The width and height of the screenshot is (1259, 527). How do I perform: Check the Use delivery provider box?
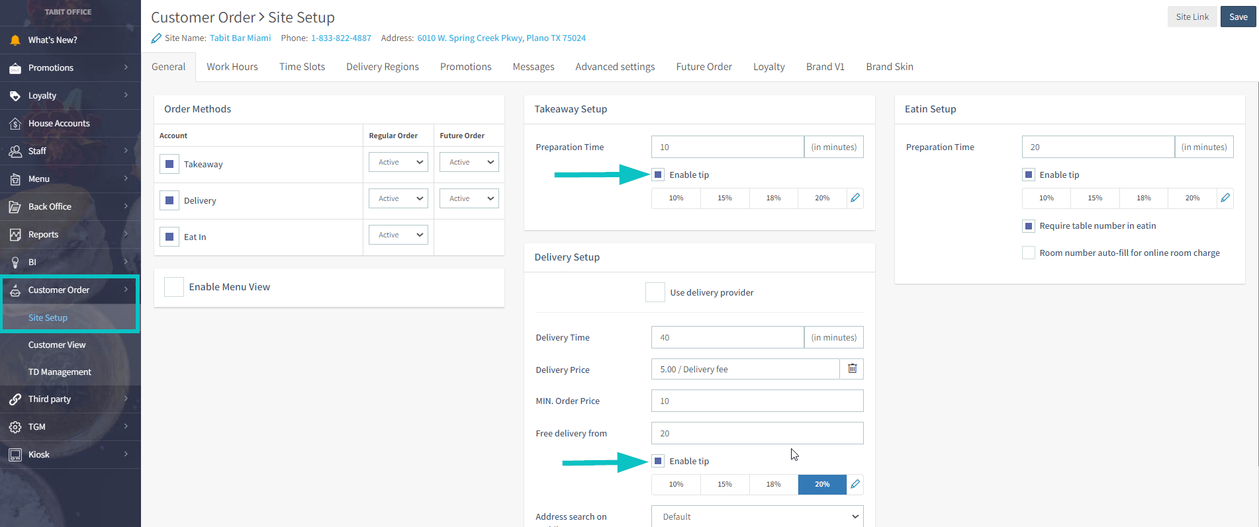pos(655,292)
